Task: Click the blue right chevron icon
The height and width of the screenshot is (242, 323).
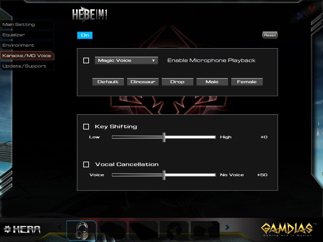Action: coord(299,16)
